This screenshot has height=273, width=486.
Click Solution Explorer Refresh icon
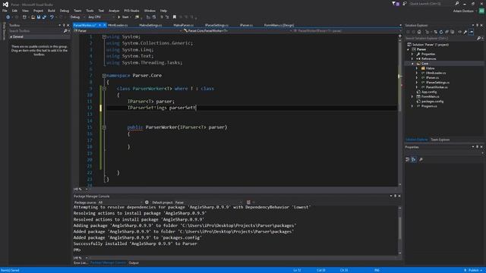[x=441, y=32]
